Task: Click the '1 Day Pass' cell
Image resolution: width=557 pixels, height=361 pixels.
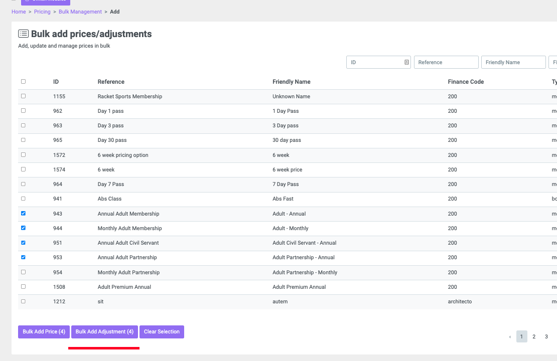Action: [286, 111]
